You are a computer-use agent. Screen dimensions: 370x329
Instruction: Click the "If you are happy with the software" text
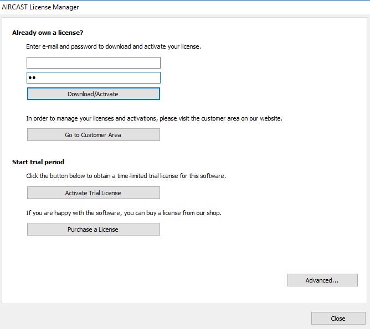click(124, 213)
